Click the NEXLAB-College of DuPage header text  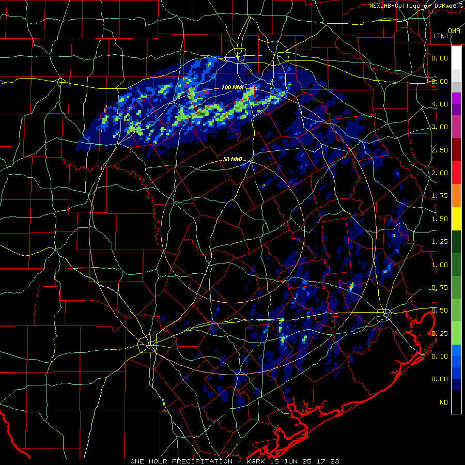coord(417,6)
